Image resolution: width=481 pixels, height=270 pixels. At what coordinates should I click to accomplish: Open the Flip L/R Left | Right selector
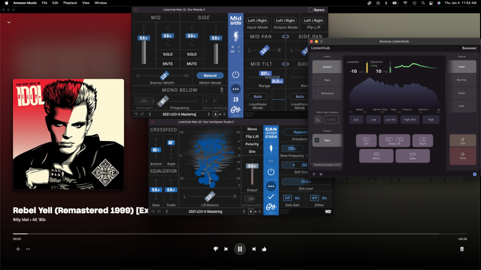coord(313,21)
